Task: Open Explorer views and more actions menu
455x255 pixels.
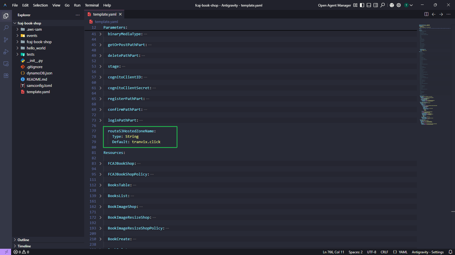Action: (78, 15)
